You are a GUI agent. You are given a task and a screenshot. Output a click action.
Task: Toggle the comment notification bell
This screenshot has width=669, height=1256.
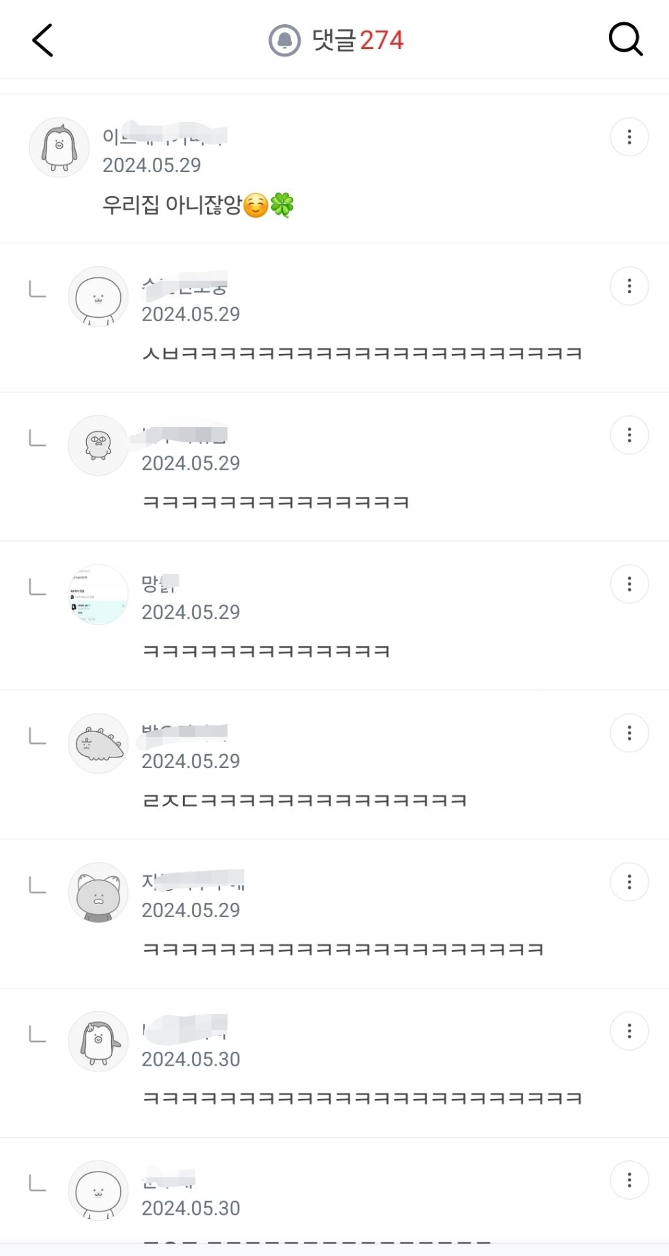click(285, 41)
